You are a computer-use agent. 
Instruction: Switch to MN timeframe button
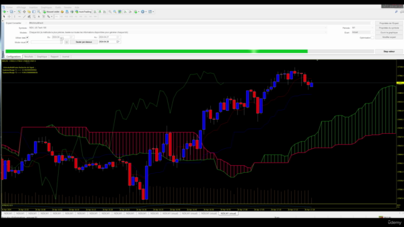pos(95,16)
